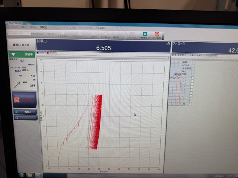Screen dimensions: 238x178
Task: Click the pause button below Stop button
Action: tap(25, 112)
